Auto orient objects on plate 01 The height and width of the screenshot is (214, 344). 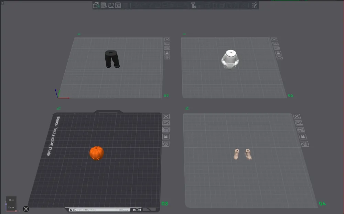(x=167, y=44)
